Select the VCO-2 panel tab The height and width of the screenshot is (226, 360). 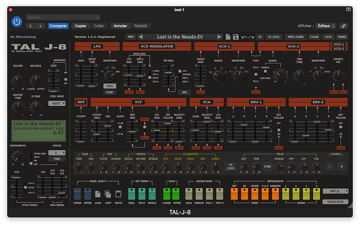[339, 49]
